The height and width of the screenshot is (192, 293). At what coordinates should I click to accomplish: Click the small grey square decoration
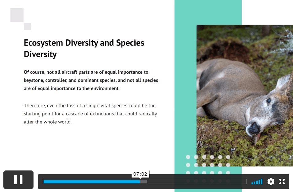(x=28, y=26)
